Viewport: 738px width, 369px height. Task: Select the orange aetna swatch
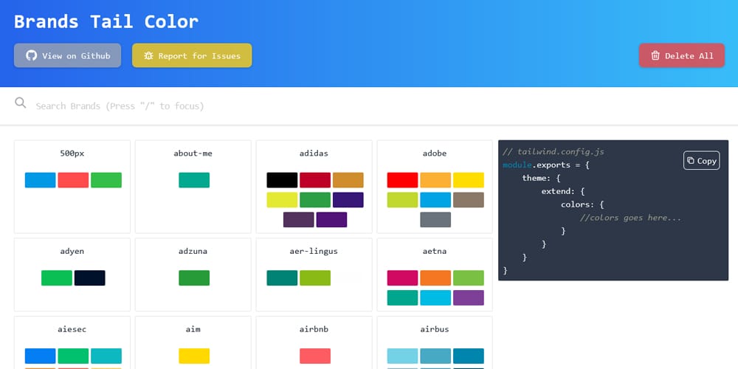click(435, 277)
